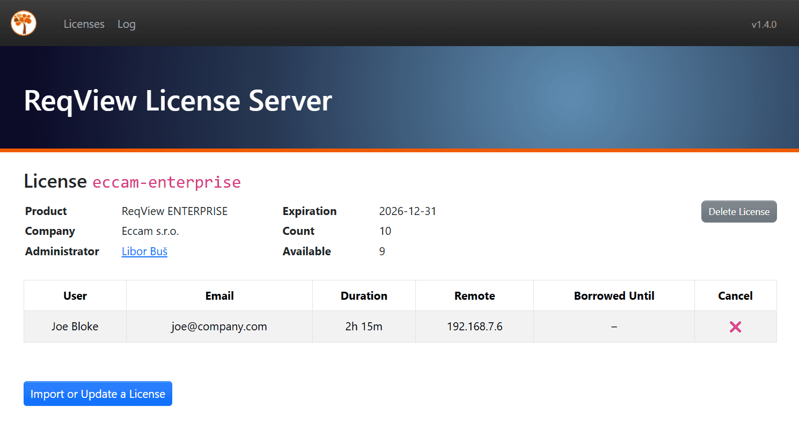799x422 pixels.
Task: Click the expiration date 2026-12-31
Action: [x=407, y=211]
